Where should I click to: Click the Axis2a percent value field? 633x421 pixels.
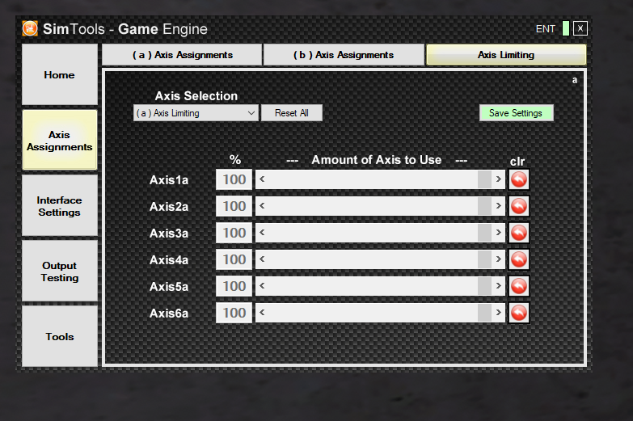point(234,206)
